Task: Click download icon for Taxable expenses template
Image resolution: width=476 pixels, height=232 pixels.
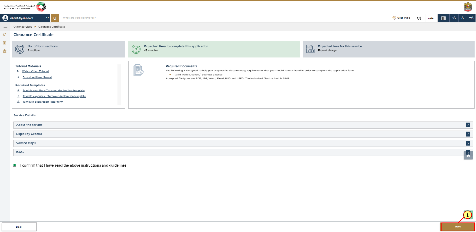Action: point(18,96)
